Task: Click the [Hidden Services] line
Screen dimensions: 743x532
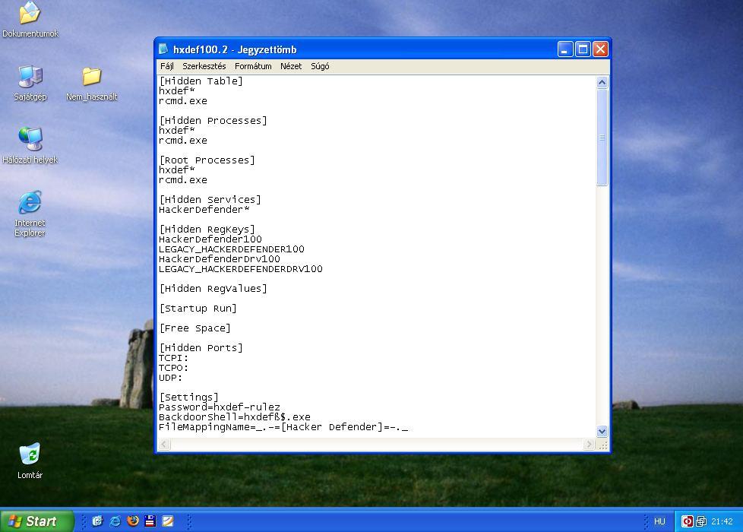Action: coord(210,200)
